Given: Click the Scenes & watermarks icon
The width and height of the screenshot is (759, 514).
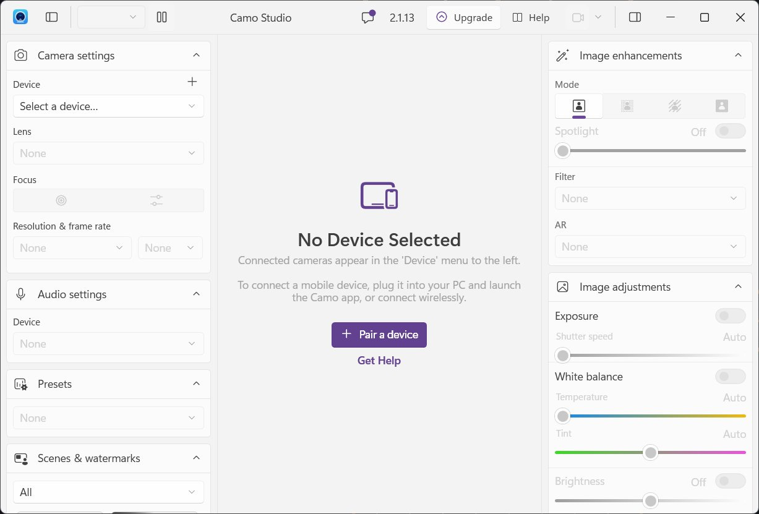Looking at the screenshot, I should (21, 458).
